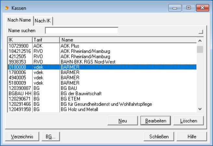Select BARMER row with IK 4940005
The width and height of the screenshot is (213, 146).
click(102, 78)
